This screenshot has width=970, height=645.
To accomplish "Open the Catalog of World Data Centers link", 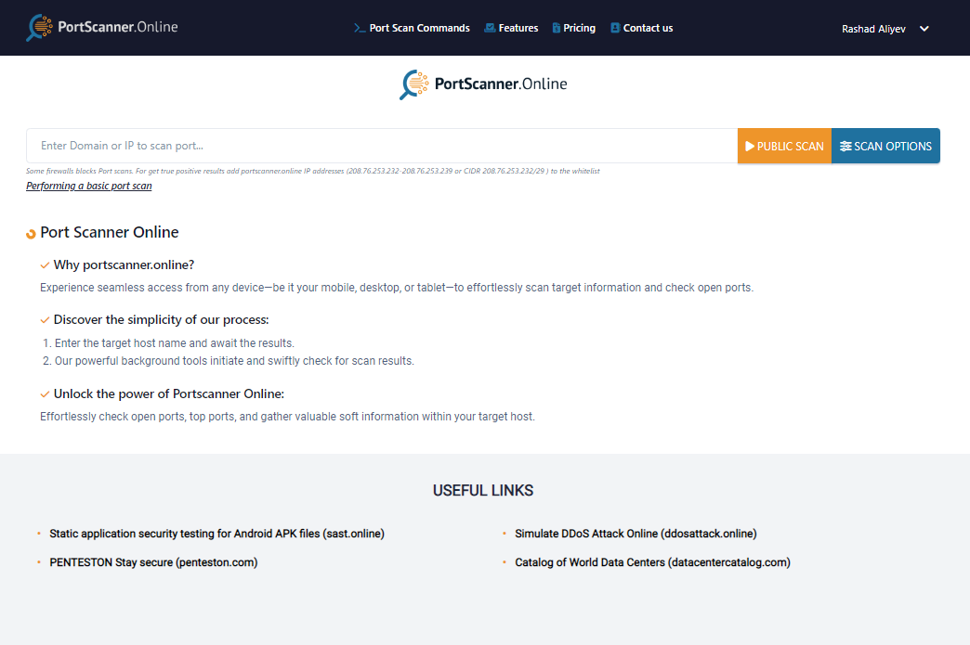I will coord(652,562).
